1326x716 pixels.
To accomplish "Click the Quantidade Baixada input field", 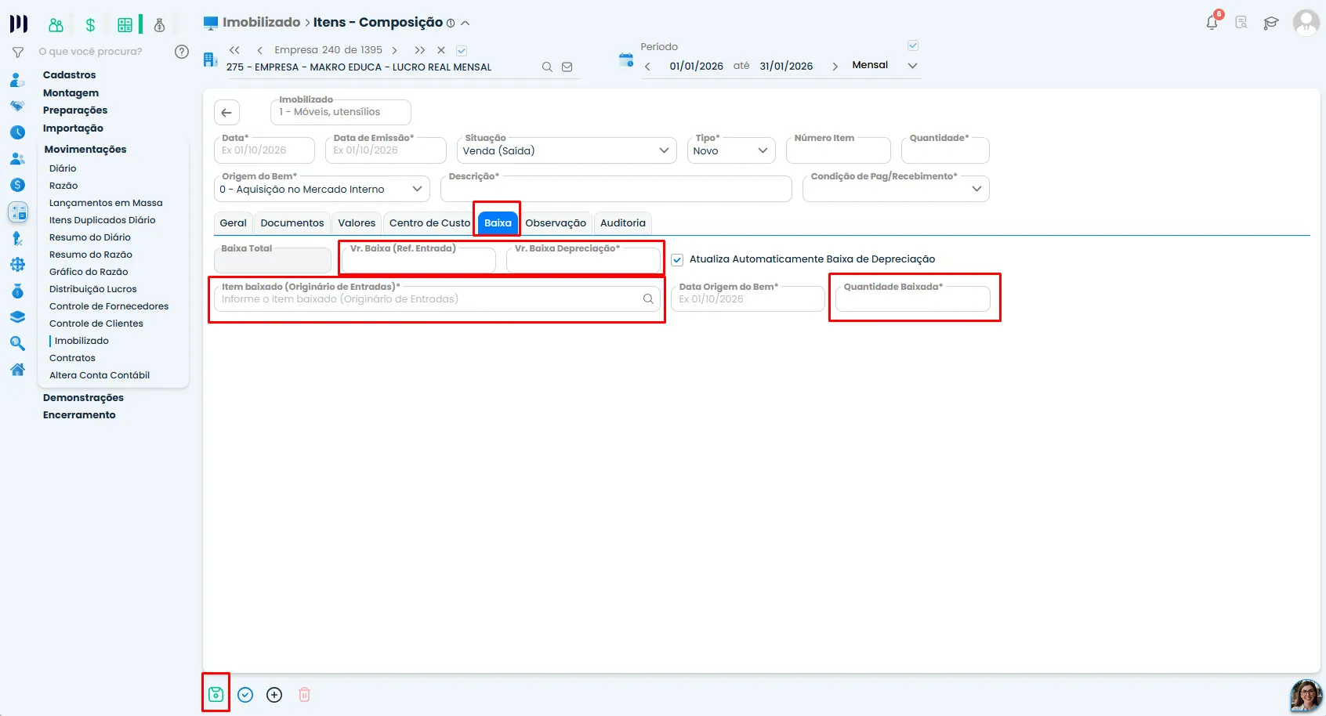I will coord(913,299).
